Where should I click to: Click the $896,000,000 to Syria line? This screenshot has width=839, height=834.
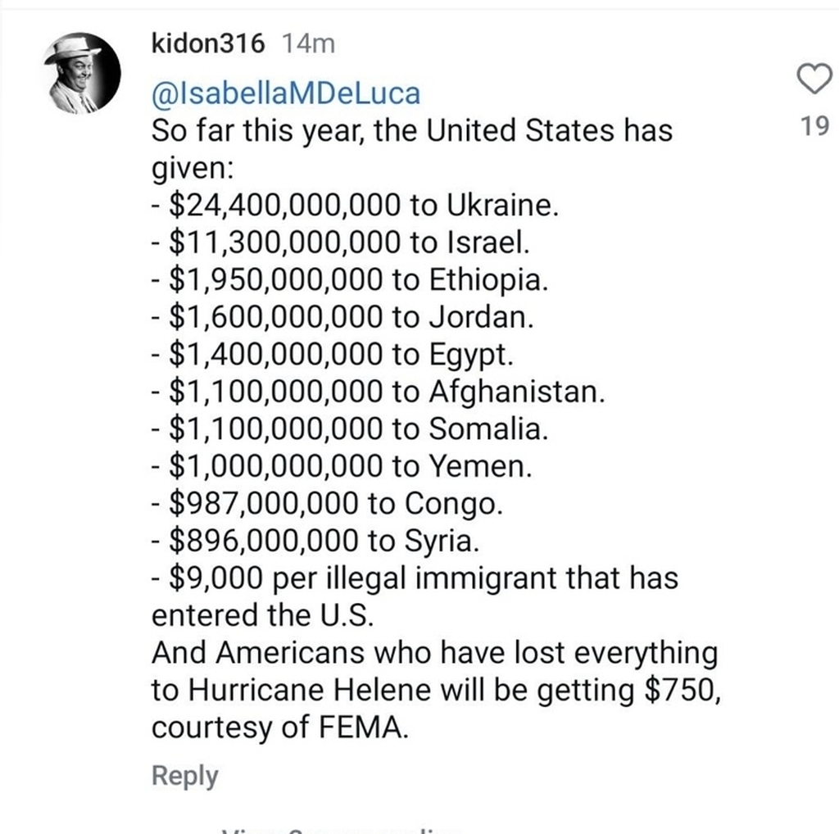click(315, 541)
